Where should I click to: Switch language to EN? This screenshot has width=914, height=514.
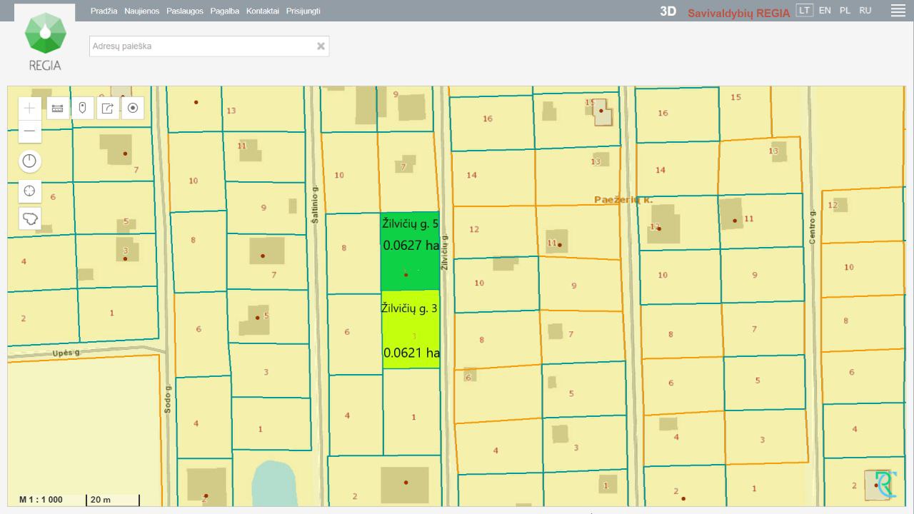tap(825, 11)
